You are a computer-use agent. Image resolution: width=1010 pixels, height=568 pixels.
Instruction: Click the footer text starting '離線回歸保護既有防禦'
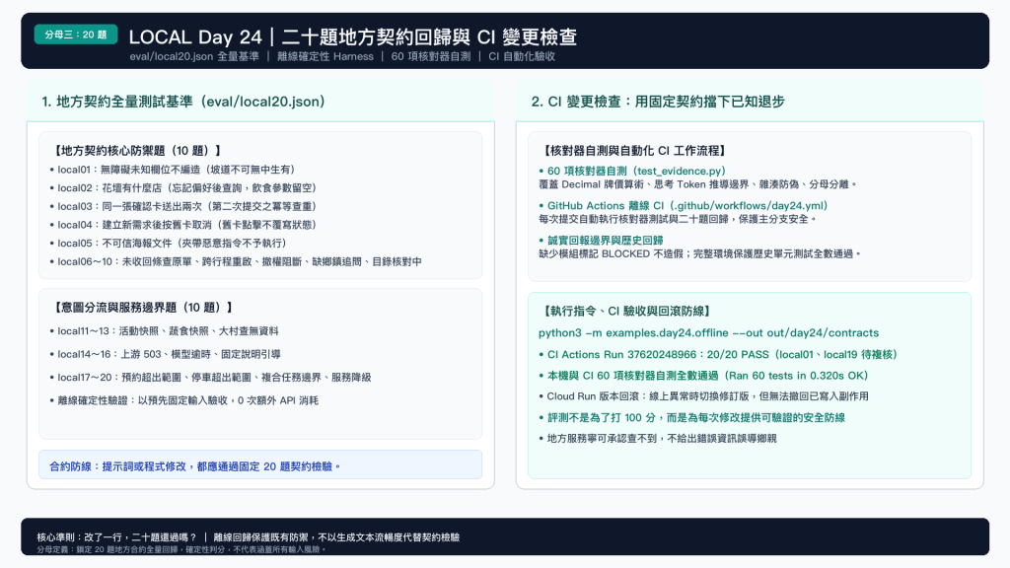(337, 537)
